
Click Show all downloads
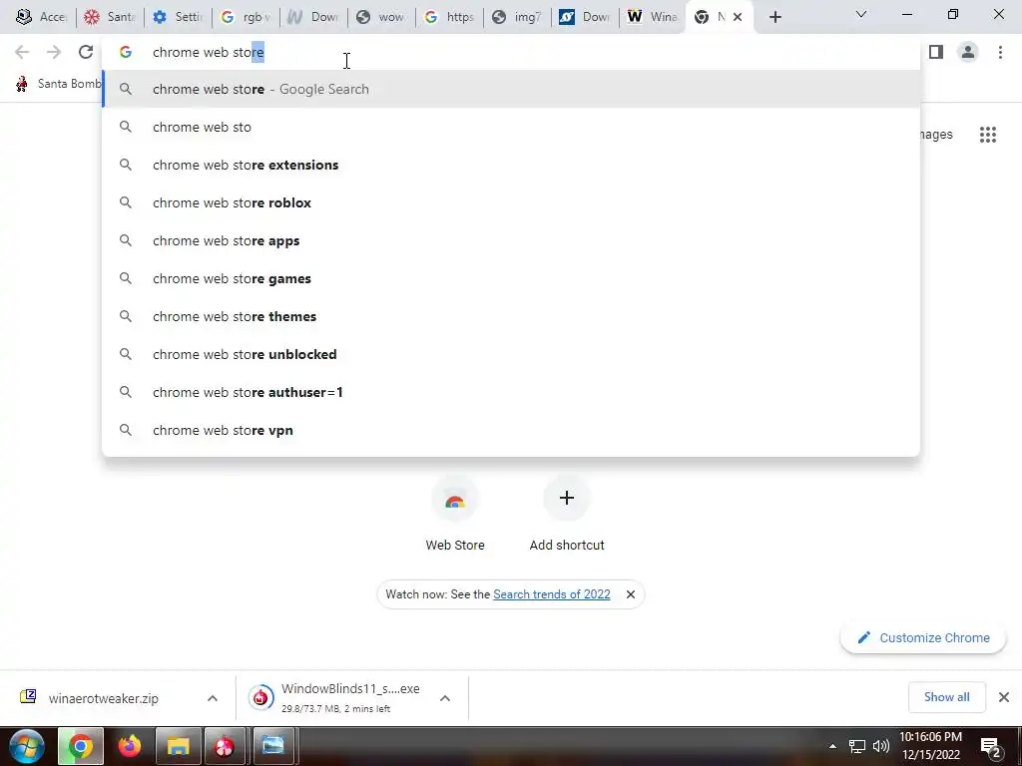click(x=946, y=697)
